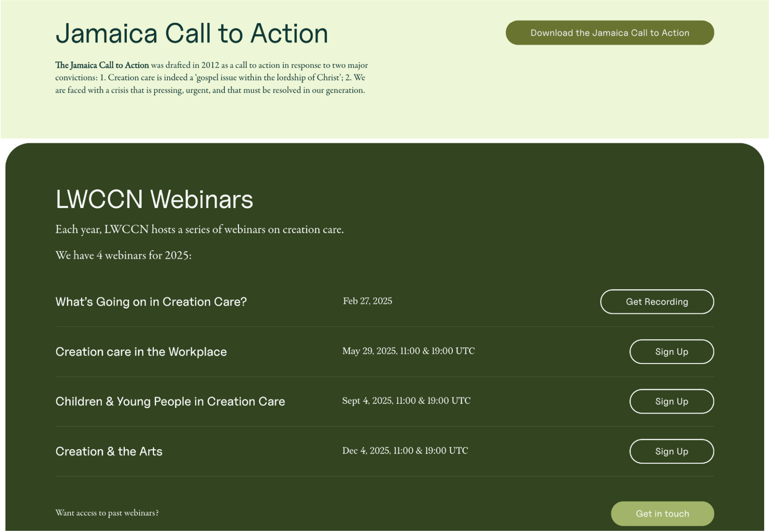Open The Jamaica Call to Action link
The image size is (771, 531).
pyautogui.click(x=102, y=65)
